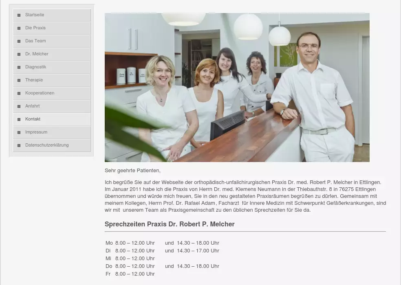Click the Sprechzeiten Praxis Dr. Robert P. Melcher heading
The width and height of the screenshot is (401, 285).
tap(170, 224)
